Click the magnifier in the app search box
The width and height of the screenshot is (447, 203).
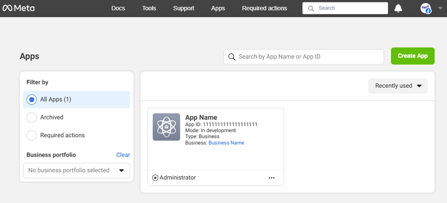(x=232, y=57)
